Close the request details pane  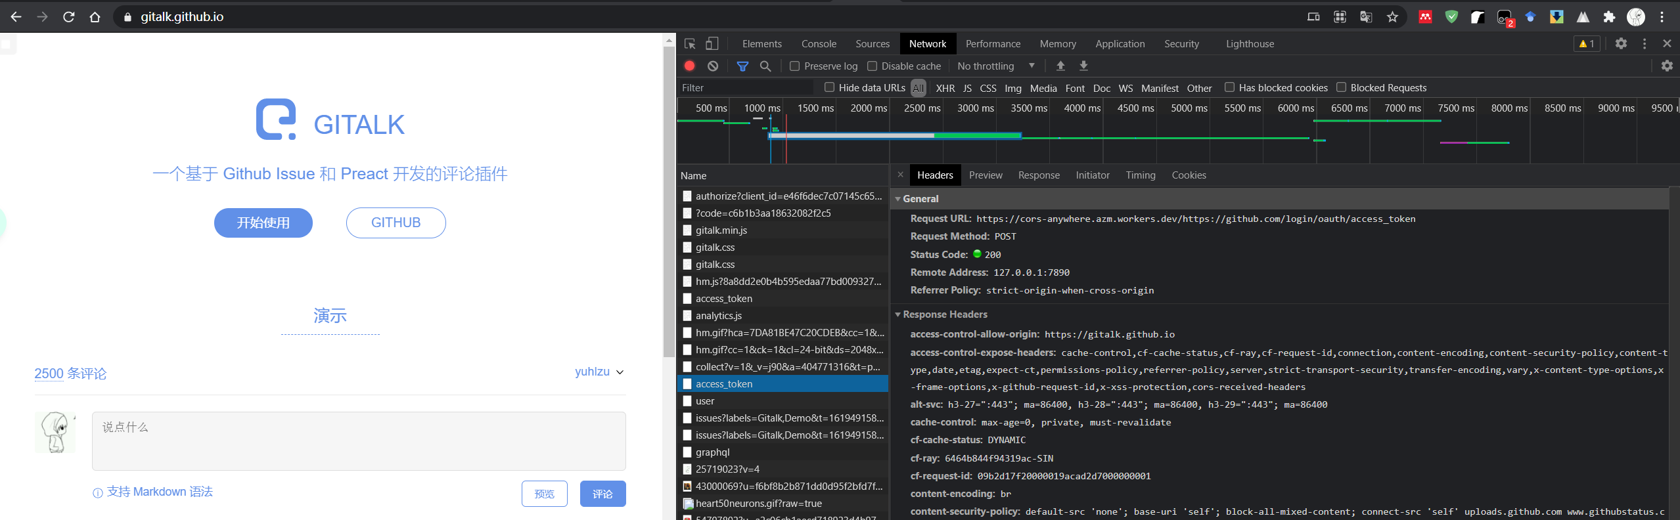901,175
